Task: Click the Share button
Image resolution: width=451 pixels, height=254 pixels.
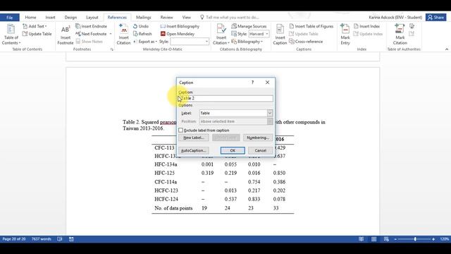Action: tap(436, 17)
